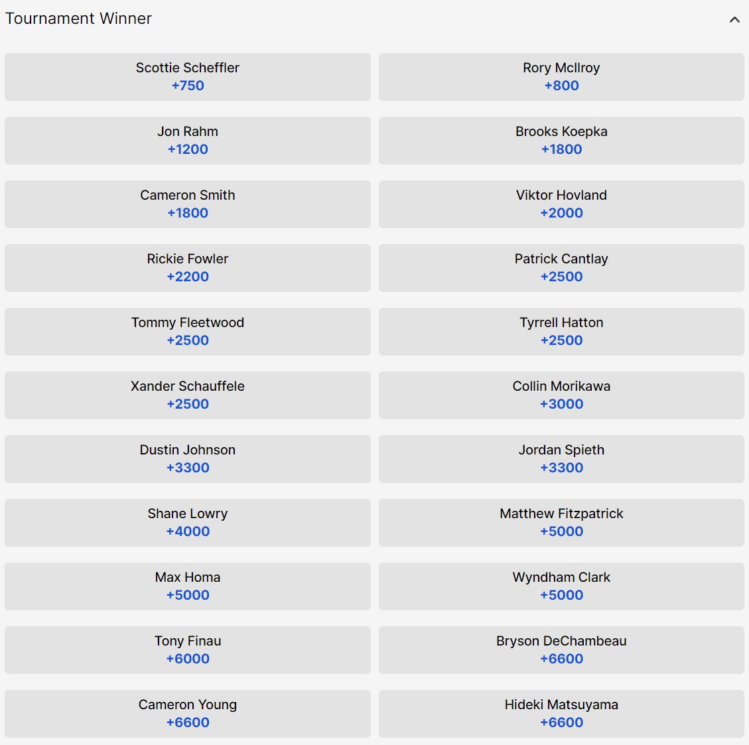Select Xander Schauffele at +2500
This screenshot has height=745, width=749.
click(188, 395)
